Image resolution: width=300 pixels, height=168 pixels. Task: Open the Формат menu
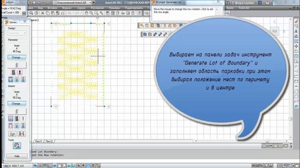coord(67,8)
